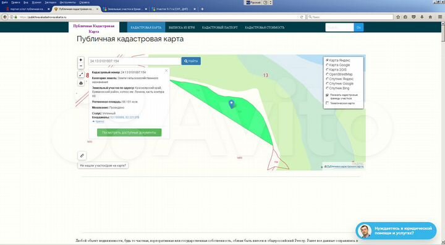Click the blue map pin marker
445x245 pixels.
232,105
